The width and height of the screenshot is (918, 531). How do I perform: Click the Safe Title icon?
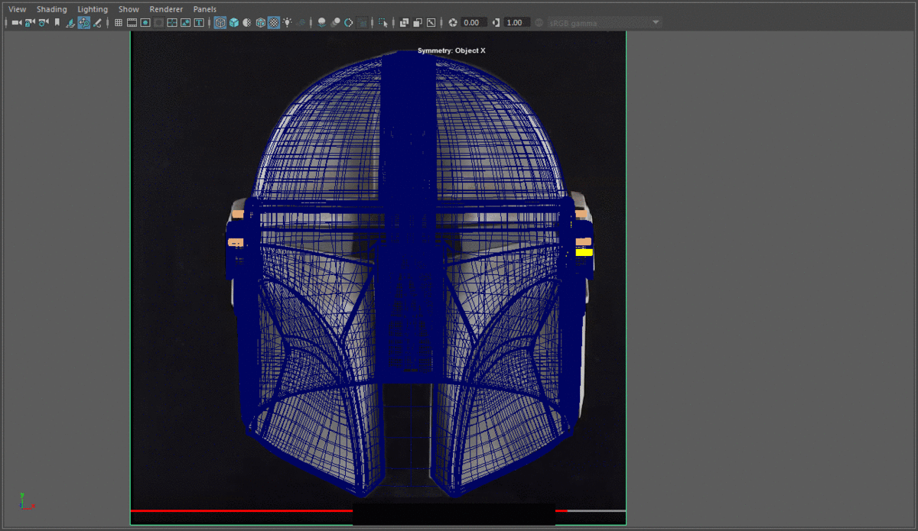pyautogui.click(x=199, y=23)
